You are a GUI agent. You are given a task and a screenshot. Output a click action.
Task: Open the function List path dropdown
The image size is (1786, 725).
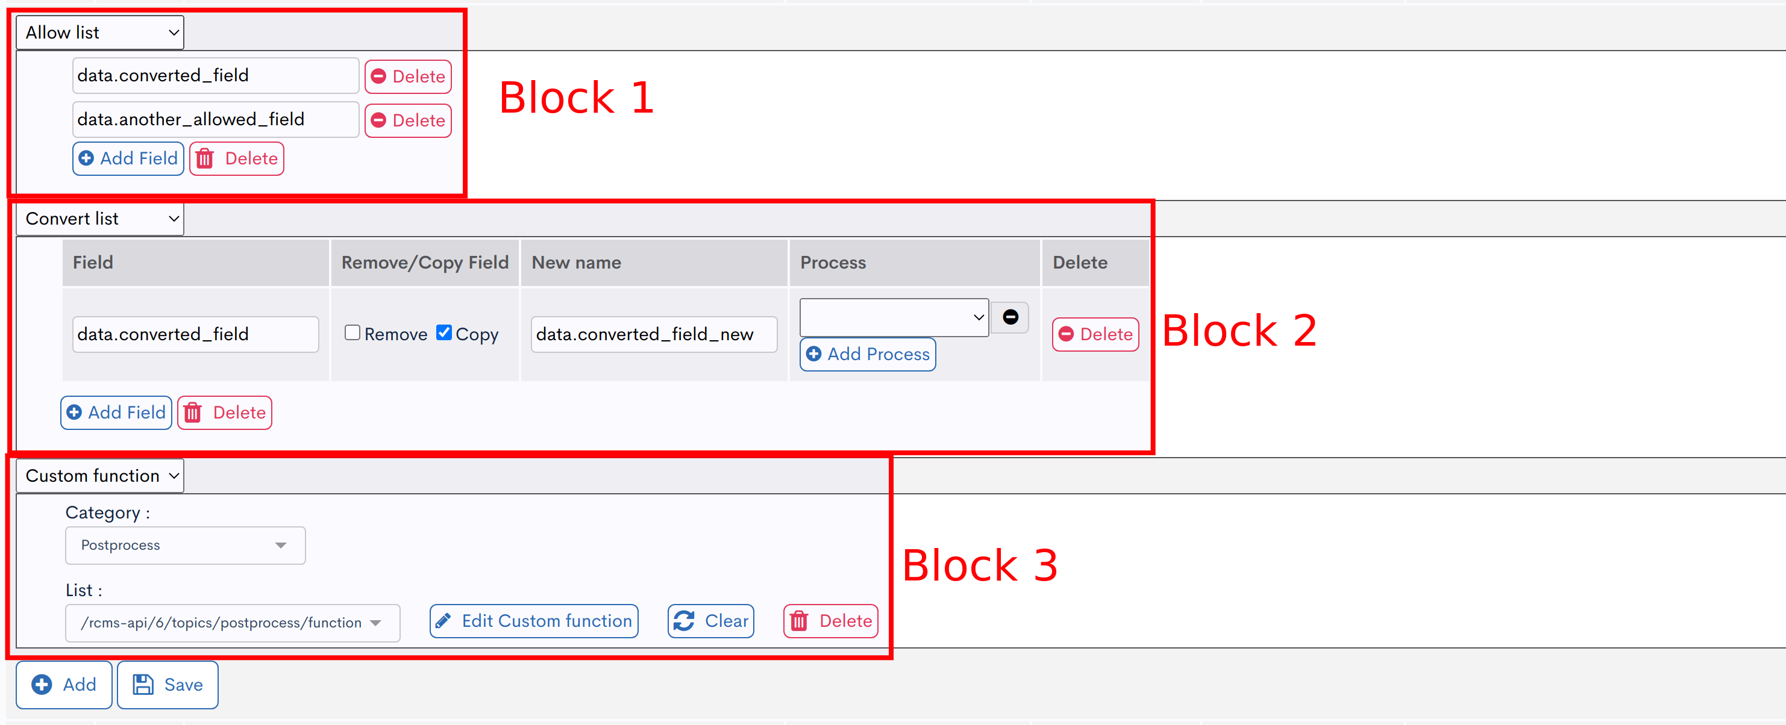pyautogui.click(x=232, y=623)
